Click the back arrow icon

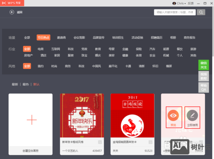click(x=12, y=12)
